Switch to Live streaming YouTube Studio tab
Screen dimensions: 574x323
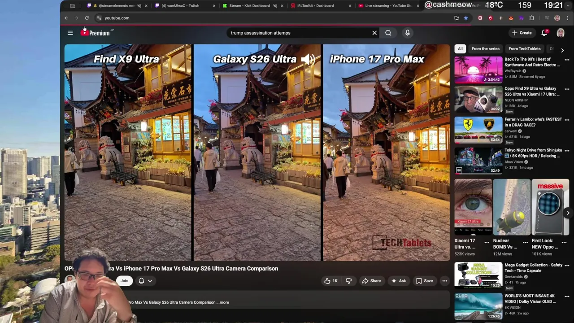388,6
